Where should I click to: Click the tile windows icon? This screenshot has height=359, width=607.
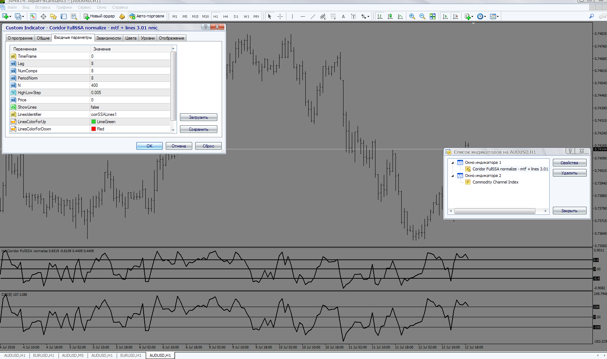click(x=433, y=16)
